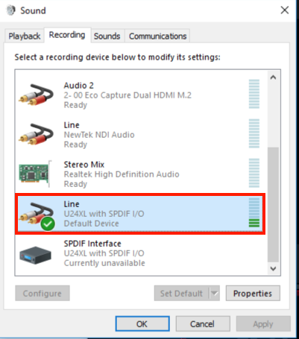Select the Stereo Mix Realtek device entry
This screenshot has width=299, height=339.
click(140, 174)
